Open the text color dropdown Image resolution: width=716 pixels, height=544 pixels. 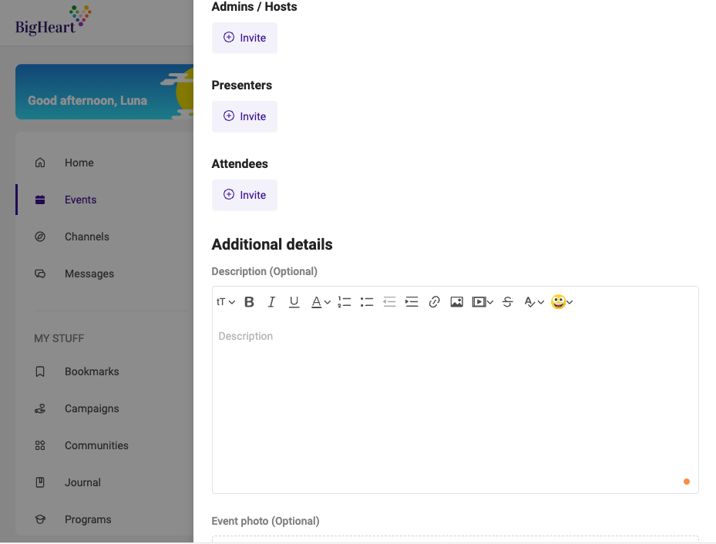pos(321,302)
